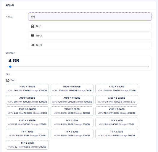Click the Tier 3 devices icon
Screen dimensions: 158x152
tap(33, 45)
